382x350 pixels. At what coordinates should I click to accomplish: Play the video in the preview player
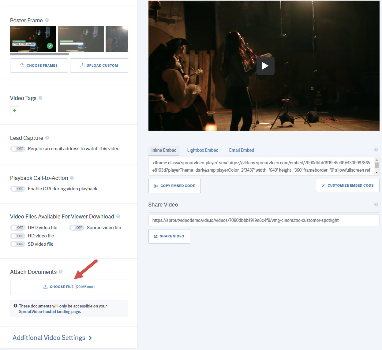(x=265, y=65)
